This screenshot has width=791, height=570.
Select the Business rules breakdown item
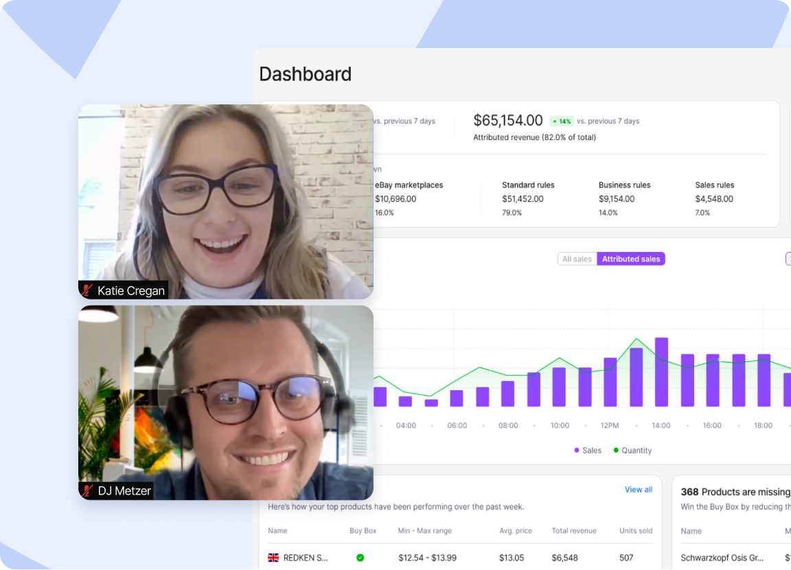[x=624, y=198]
